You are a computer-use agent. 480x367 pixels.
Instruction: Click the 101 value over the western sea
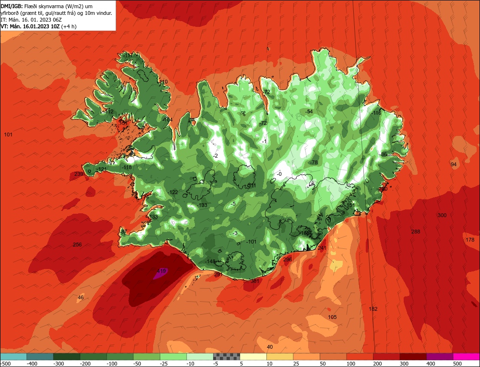pyautogui.click(x=8, y=135)
